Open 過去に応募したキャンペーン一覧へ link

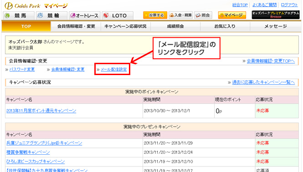263,82
